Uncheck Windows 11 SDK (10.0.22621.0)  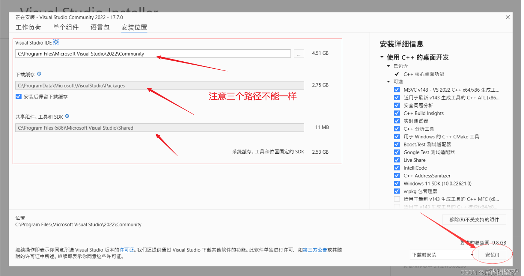[x=397, y=183]
